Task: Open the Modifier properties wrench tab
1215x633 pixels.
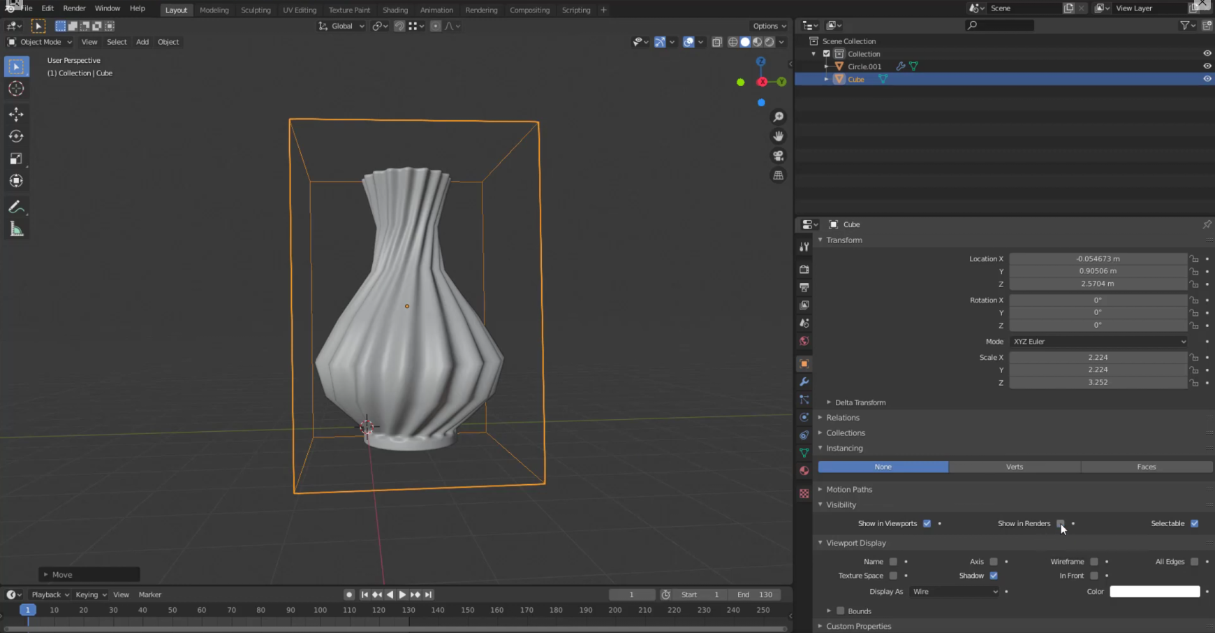Action: (804, 382)
